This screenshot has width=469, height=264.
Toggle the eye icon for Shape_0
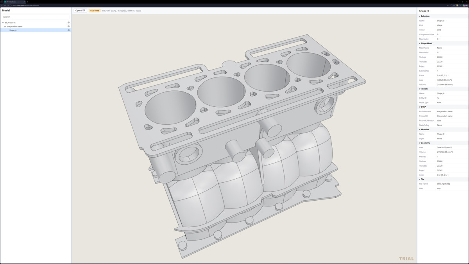[x=69, y=30]
